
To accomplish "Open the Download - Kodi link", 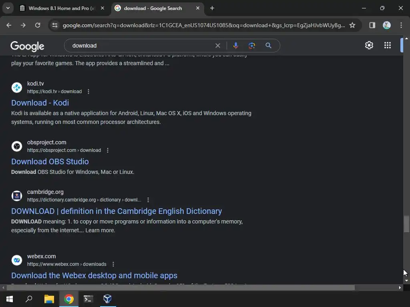I will [40, 103].
